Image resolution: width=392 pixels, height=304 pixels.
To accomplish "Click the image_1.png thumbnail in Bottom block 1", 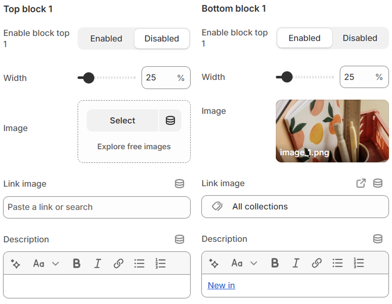I will 332,131.
